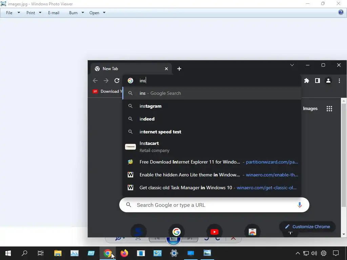347x260 pixels.
Task: Open the Windows Start menu
Action: (8, 253)
